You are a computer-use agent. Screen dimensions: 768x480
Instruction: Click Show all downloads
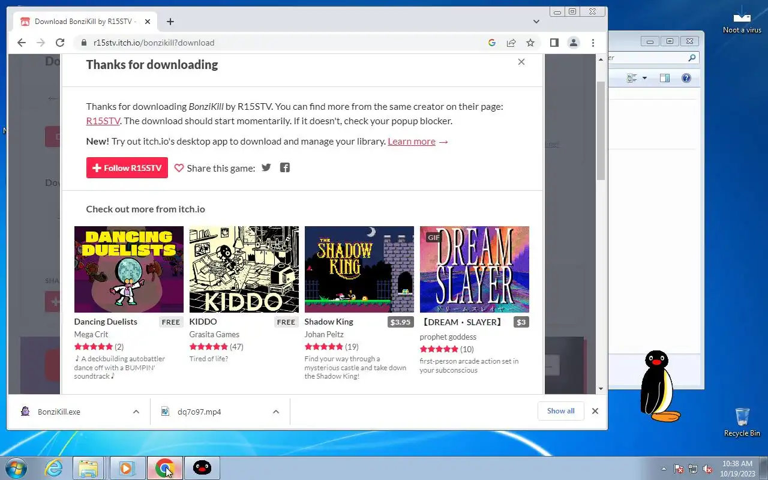pyautogui.click(x=560, y=411)
